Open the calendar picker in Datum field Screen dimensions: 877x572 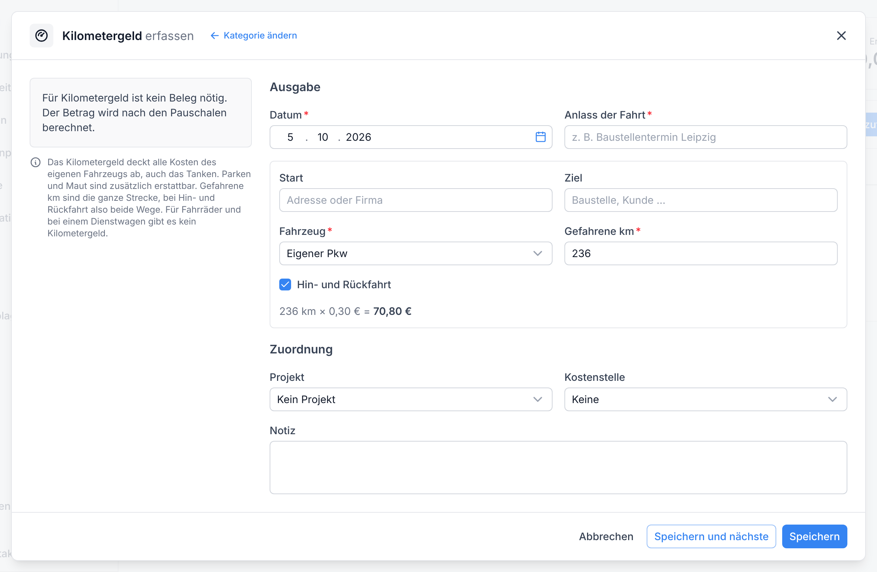tap(540, 137)
